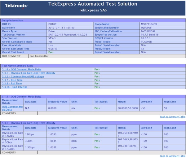Viewport: 186px width, 158px height.
Task: Click the Physical Link Rate at 1.5Gbps label
Action: click(13, 147)
